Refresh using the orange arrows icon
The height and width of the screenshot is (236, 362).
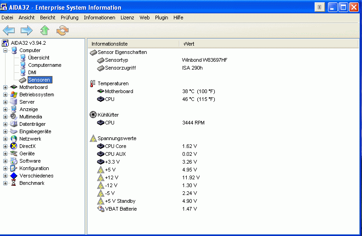click(63, 30)
